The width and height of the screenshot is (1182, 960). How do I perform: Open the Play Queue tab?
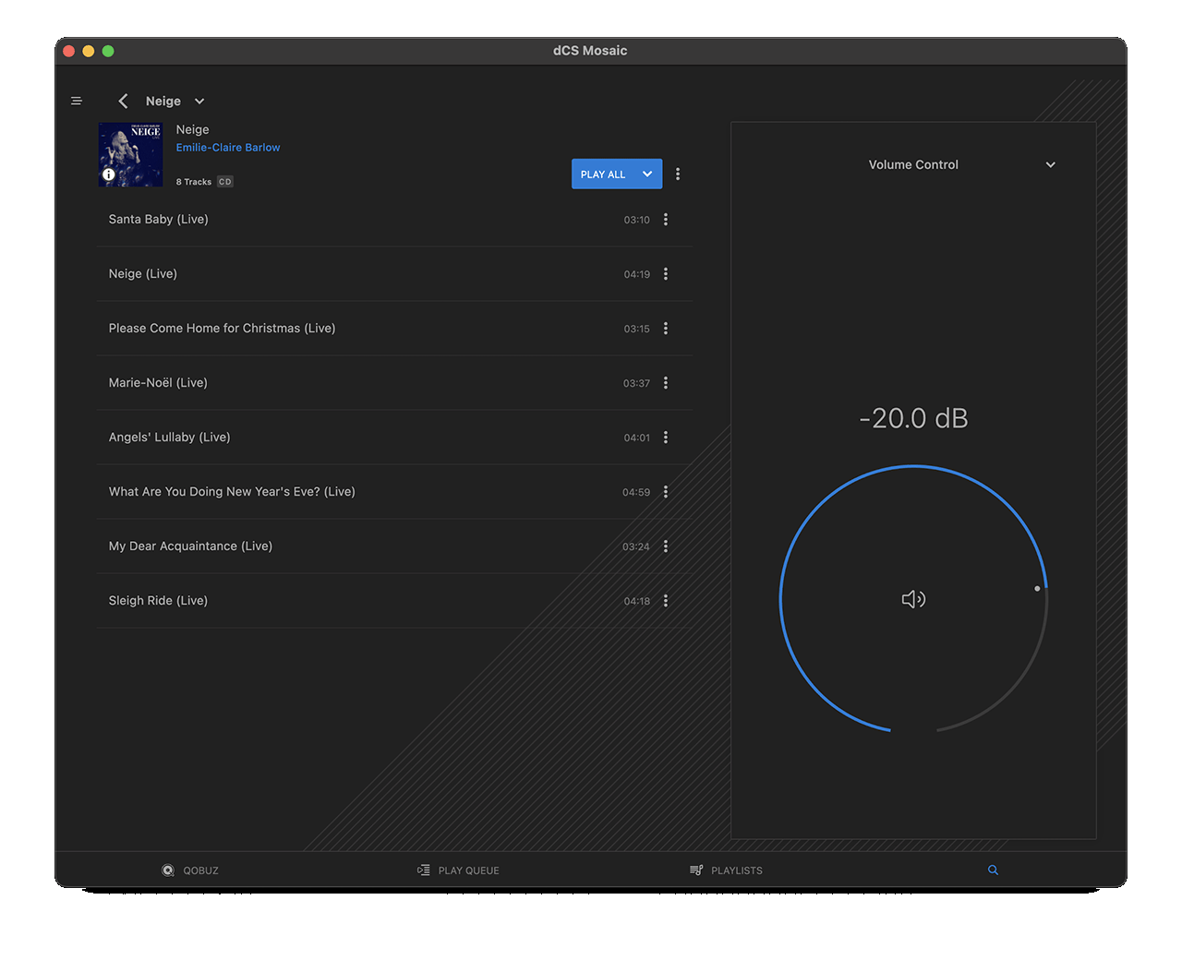tap(458, 870)
